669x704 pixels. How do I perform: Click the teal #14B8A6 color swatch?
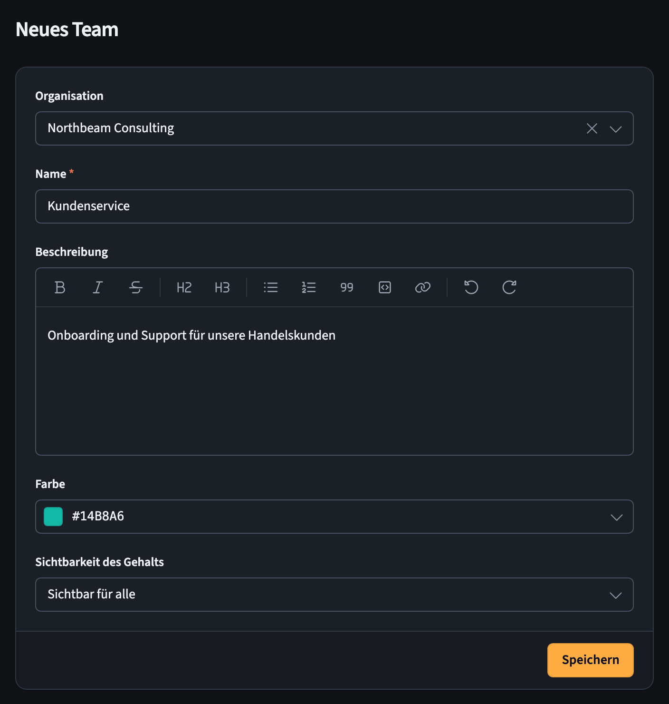coord(53,517)
